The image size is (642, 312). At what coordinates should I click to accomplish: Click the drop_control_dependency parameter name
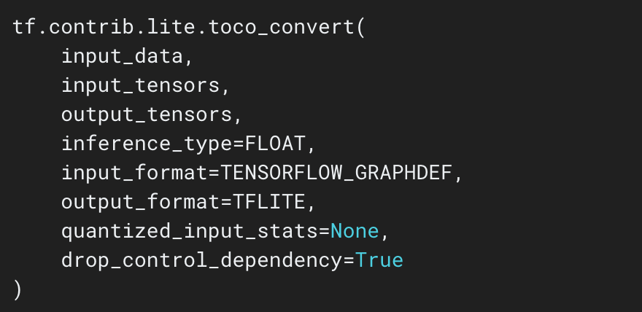click(202, 260)
